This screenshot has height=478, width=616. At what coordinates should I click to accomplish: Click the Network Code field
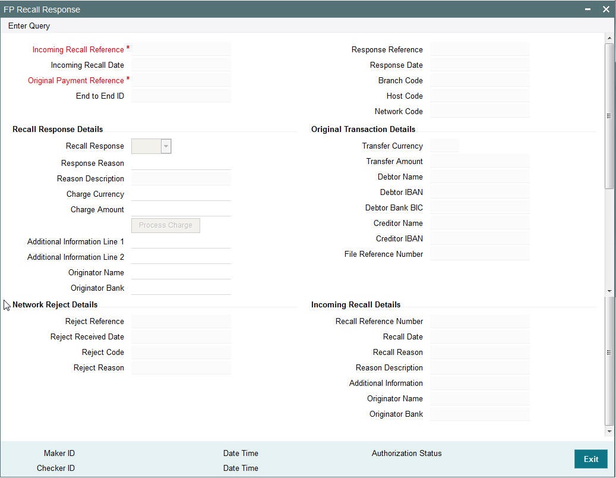pyautogui.click(x=480, y=111)
